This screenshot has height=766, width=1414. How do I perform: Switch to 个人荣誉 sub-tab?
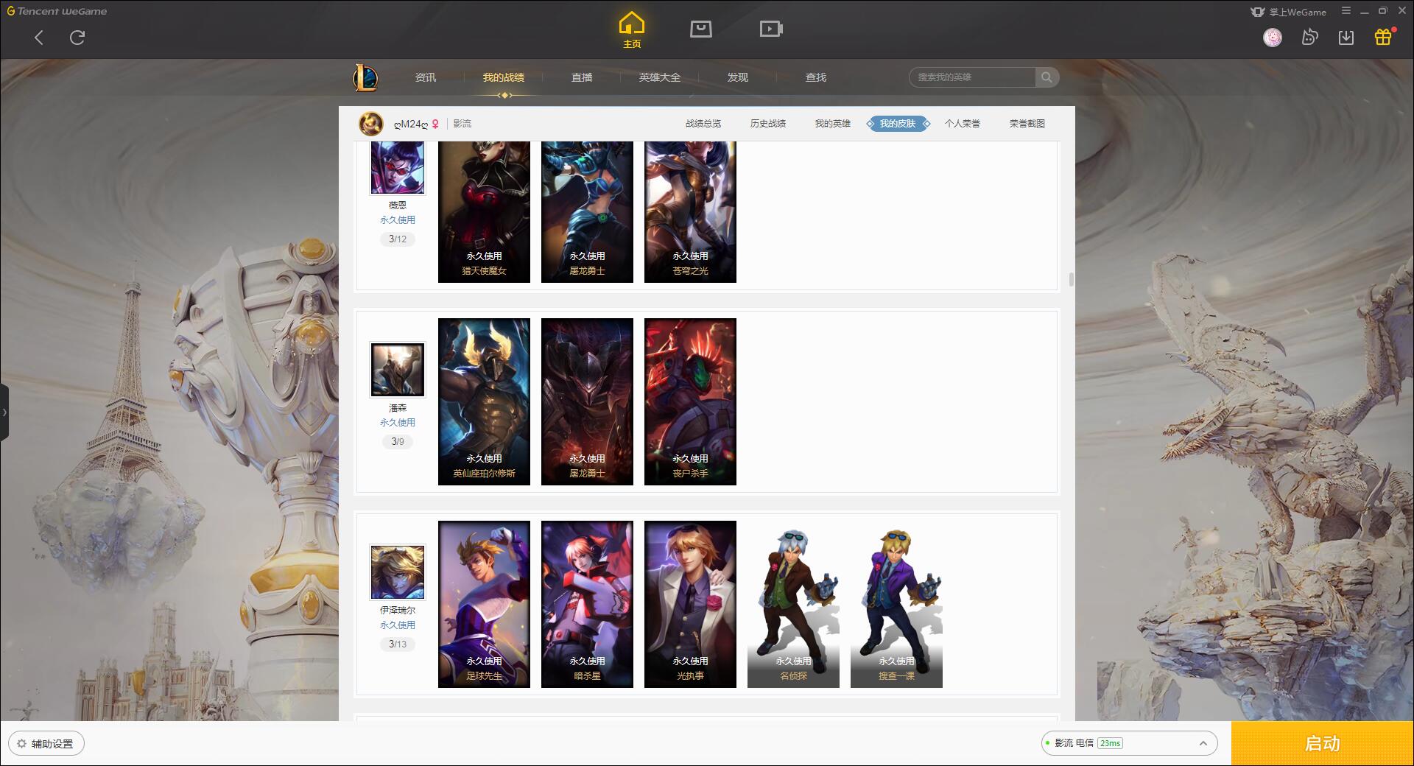pyautogui.click(x=963, y=124)
